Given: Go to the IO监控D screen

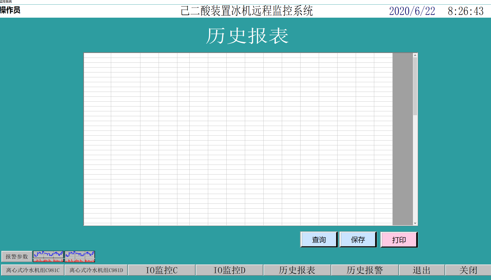Looking at the screenshot, I should tap(229, 270).
